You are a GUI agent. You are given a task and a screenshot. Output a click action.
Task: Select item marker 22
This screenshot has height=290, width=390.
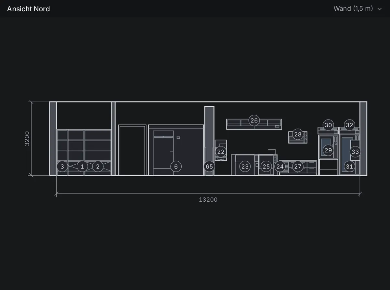tap(221, 152)
